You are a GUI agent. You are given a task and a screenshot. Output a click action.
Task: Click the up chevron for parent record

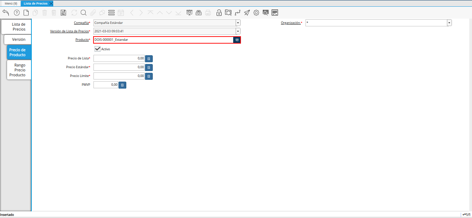click(160, 13)
